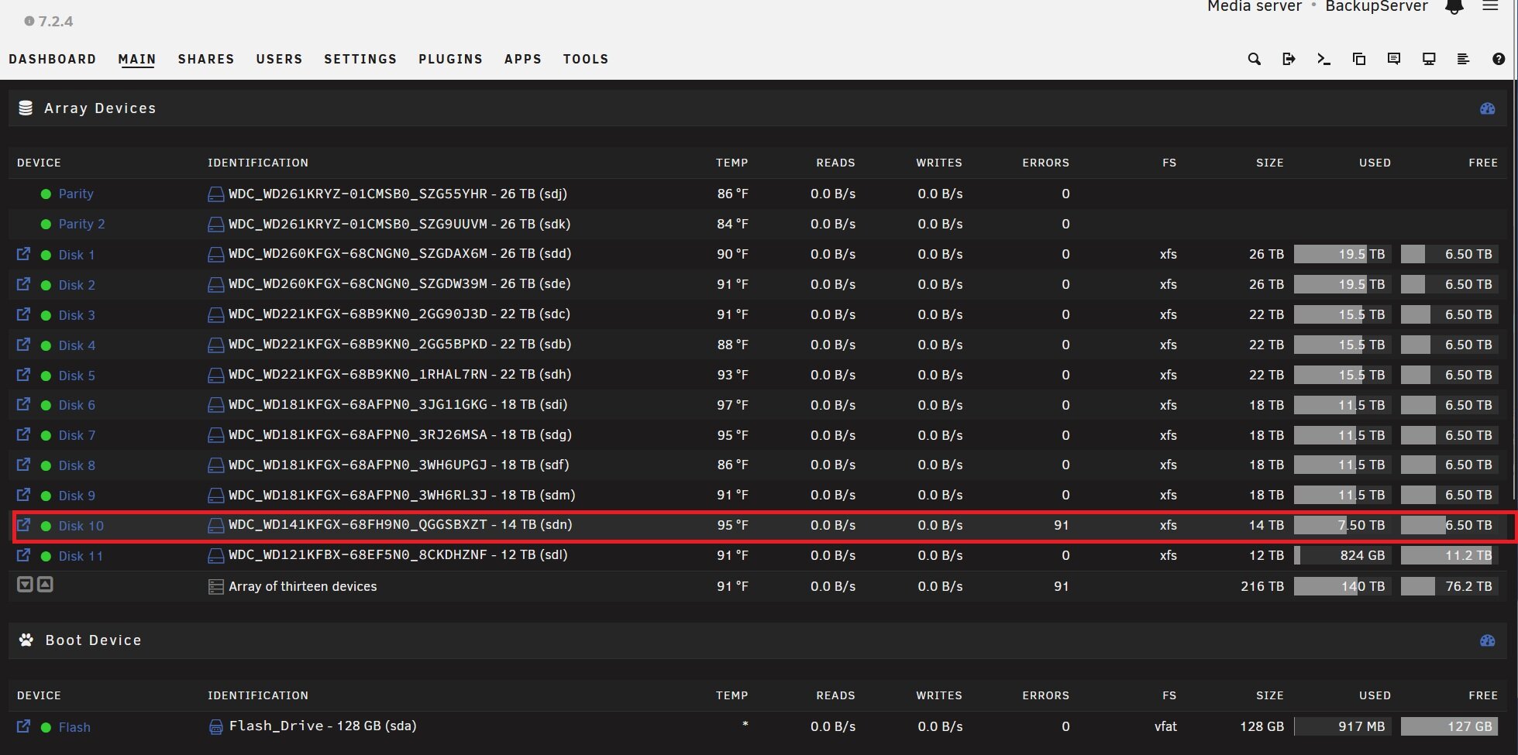The height and width of the screenshot is (755, 1518).
Task: Click the green status dot of Disk 1
Action: pos(46,255)
